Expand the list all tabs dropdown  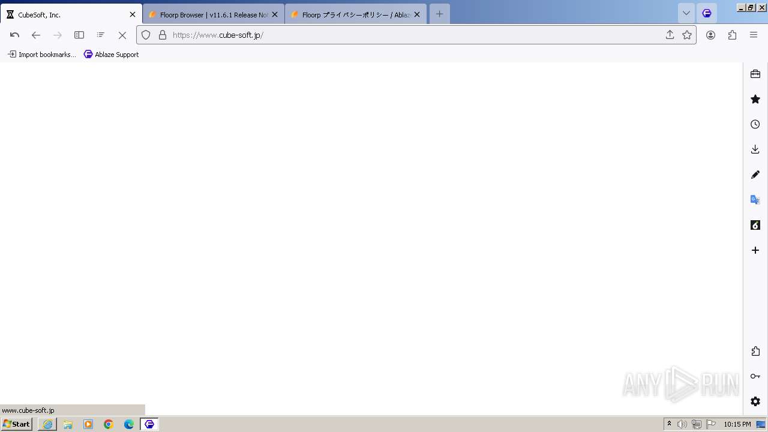(686, 14)
